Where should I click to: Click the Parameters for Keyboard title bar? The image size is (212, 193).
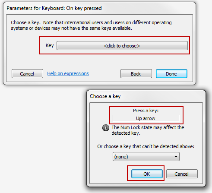(x=54, y=8)
